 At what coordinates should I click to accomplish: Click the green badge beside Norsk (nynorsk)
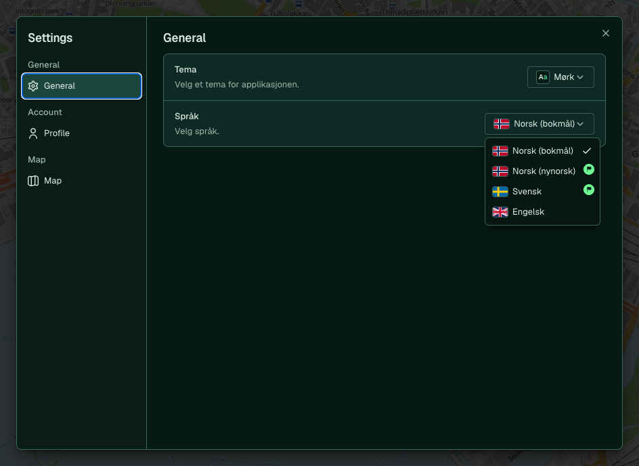point(589,169)
